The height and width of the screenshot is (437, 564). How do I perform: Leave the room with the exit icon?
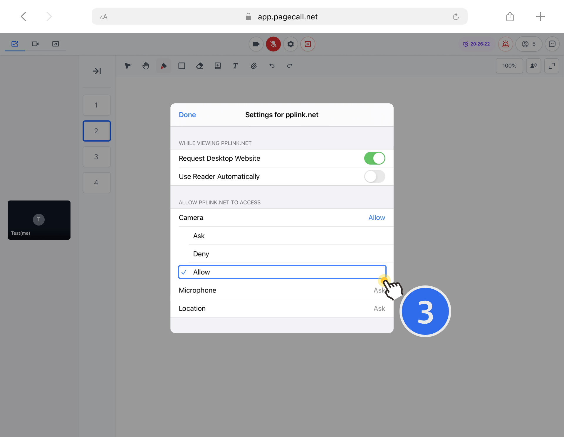point(308,44)
